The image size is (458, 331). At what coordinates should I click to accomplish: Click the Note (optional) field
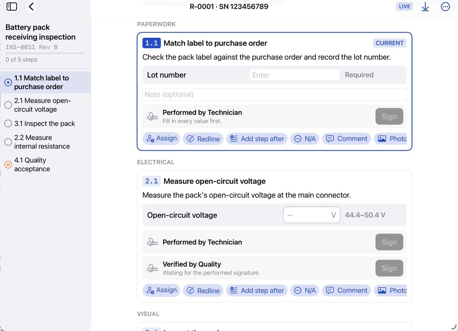(x=274, y=94)
